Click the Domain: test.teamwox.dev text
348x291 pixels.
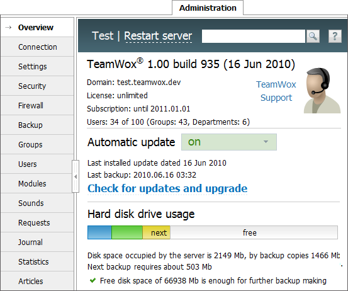pyautogui.click(x=134, y=83)
